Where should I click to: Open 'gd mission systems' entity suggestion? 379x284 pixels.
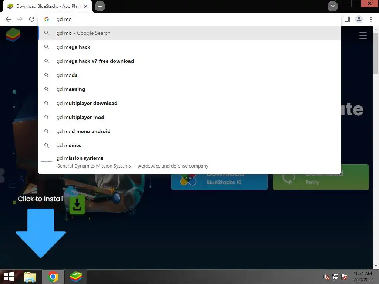pyautogui.click(x=189, y=162)
